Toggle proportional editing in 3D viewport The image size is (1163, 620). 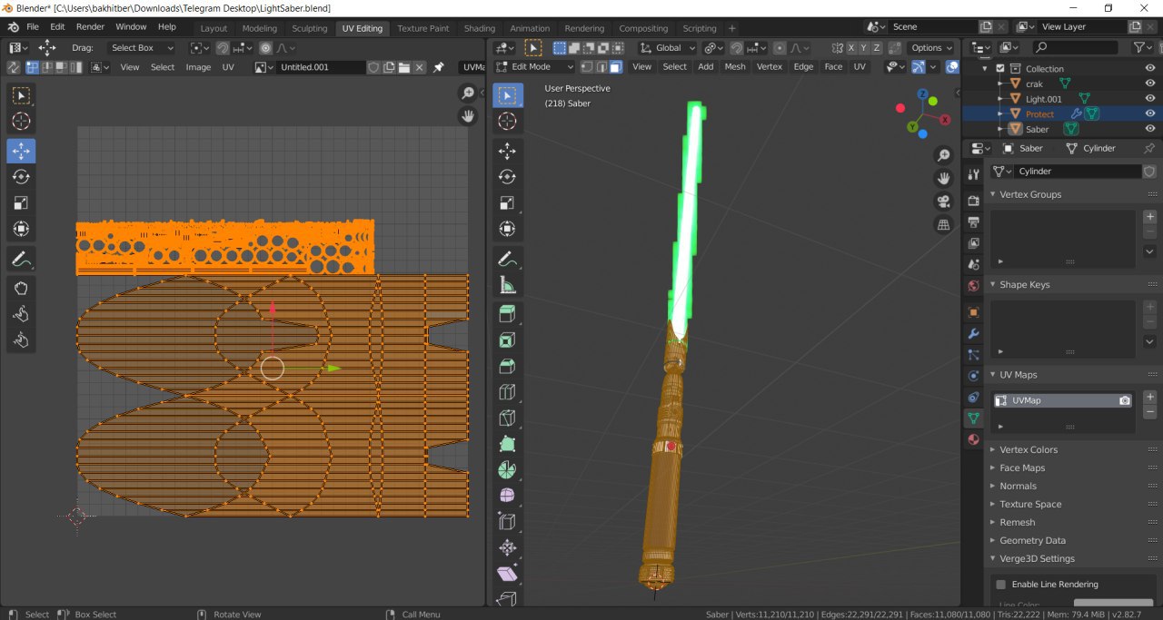click(x=780, y=48)
